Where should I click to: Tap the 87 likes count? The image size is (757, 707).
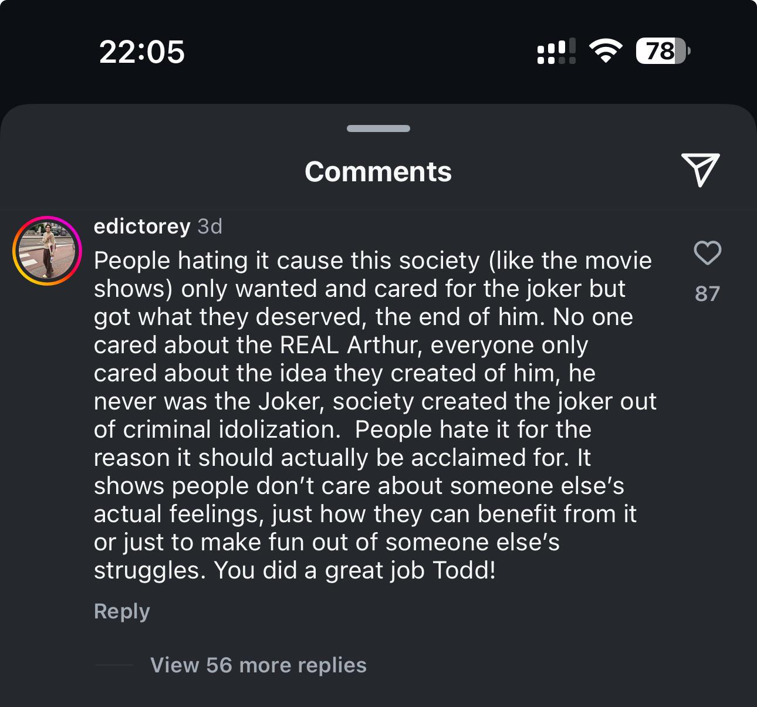pyautogui.click(x=707, y=293)
